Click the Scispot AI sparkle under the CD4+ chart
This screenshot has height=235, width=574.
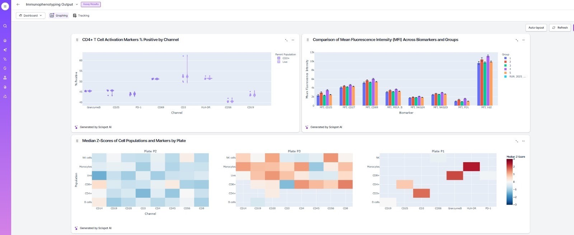pyautogui.click(x=76, y=127)
